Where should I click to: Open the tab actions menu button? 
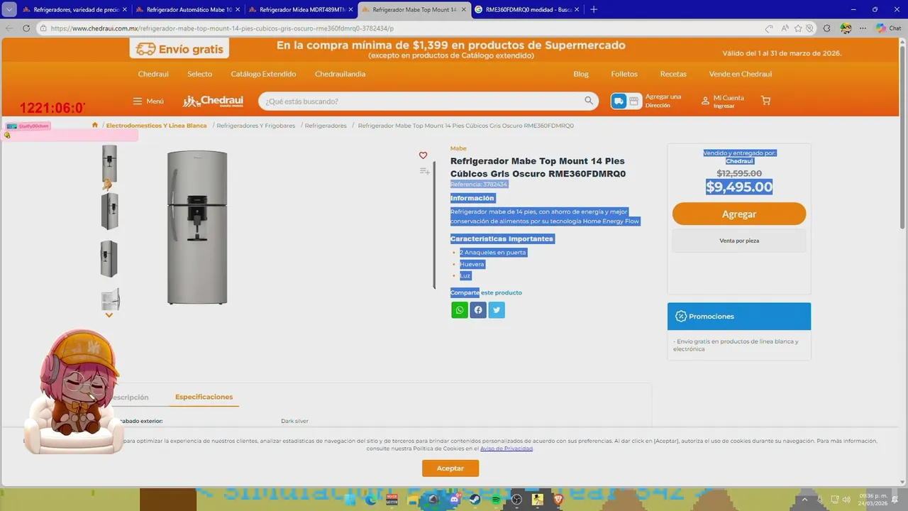pyautogui.click(x=9, y=9)
